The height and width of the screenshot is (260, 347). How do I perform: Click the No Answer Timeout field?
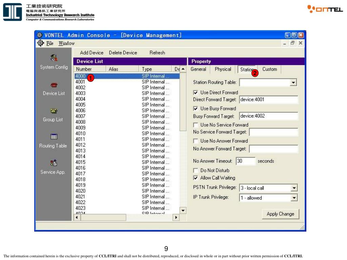[245, 161]
